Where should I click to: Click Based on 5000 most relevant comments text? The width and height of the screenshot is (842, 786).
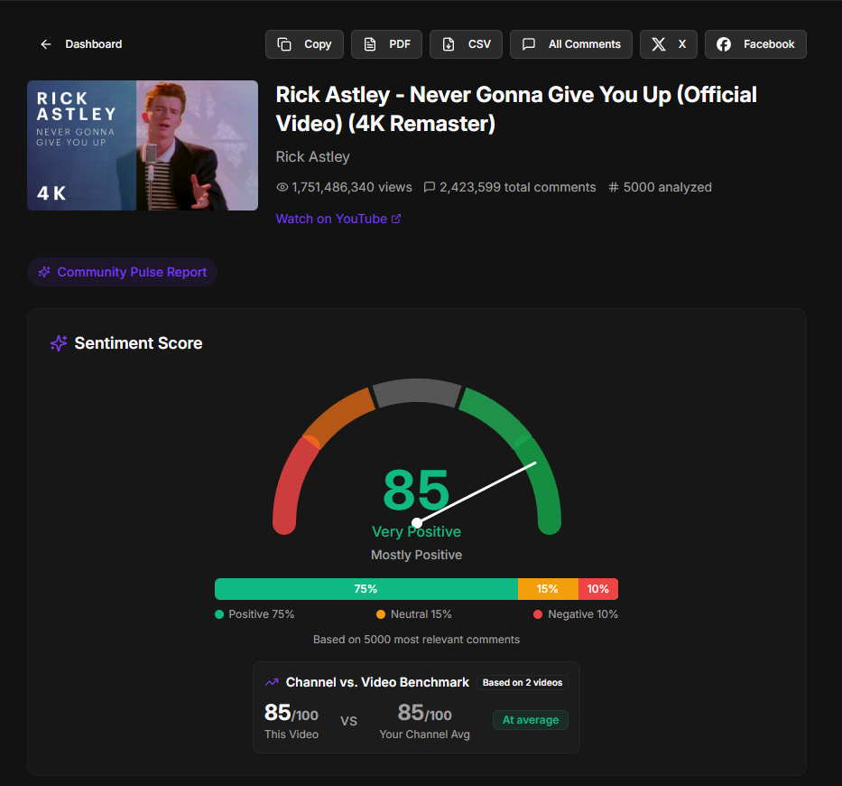(416, 640)
